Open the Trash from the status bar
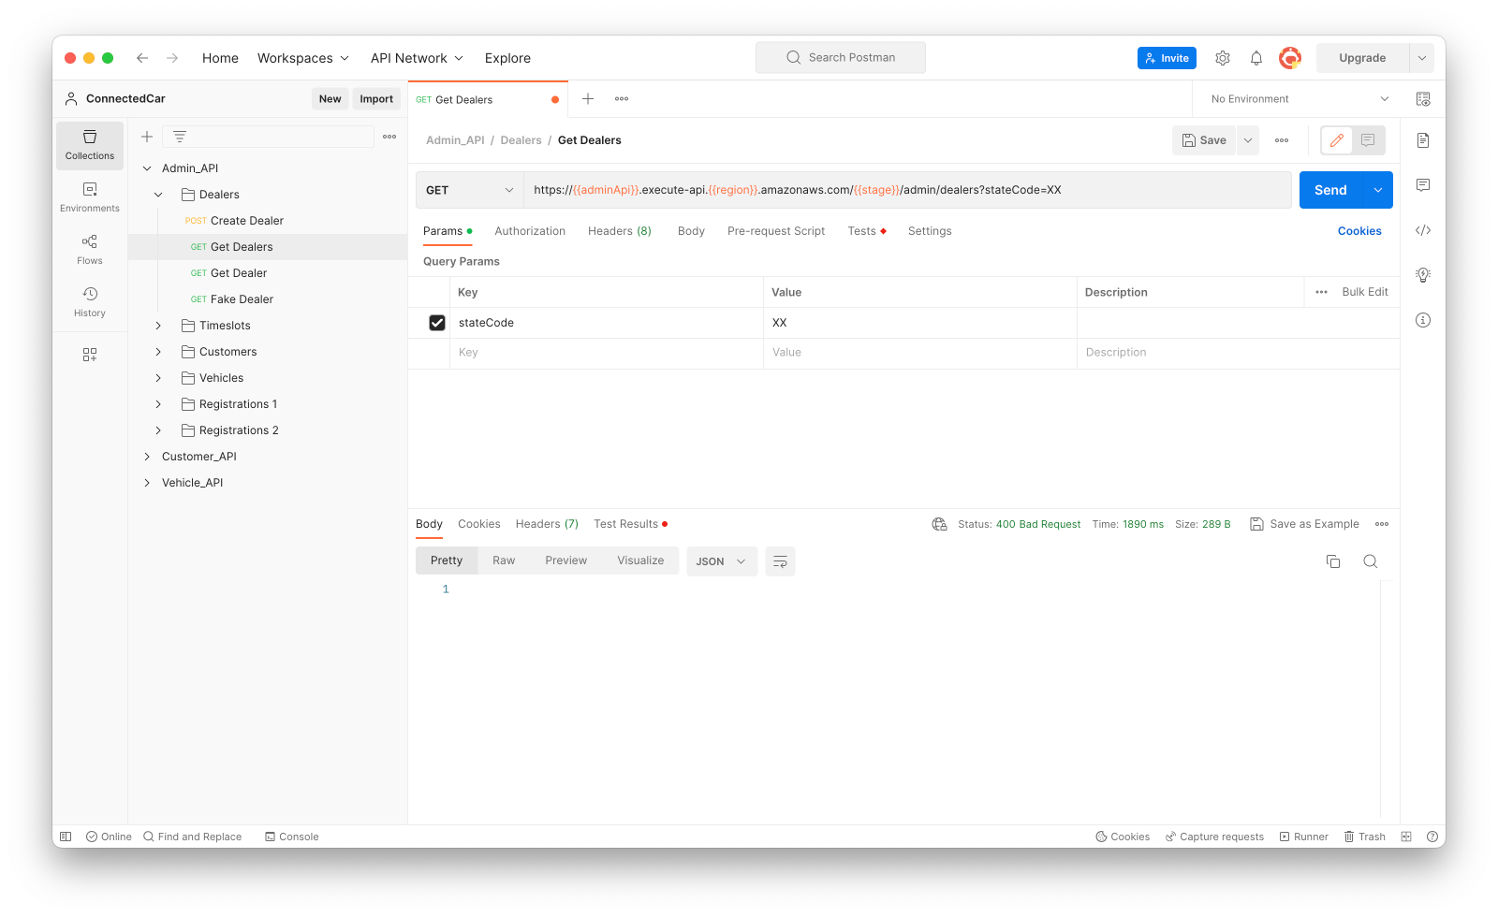 pos(1365,837)
